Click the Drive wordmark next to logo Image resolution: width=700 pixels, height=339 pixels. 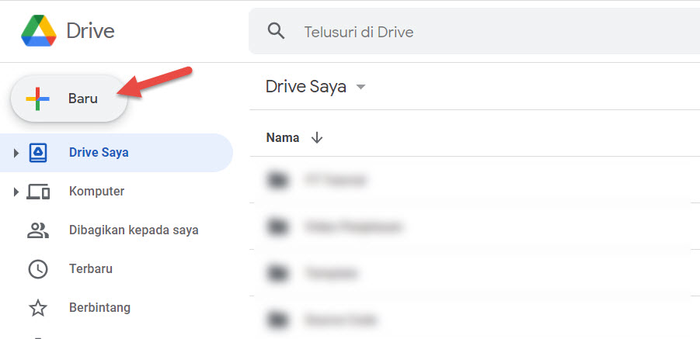click(x=90, y=31)
